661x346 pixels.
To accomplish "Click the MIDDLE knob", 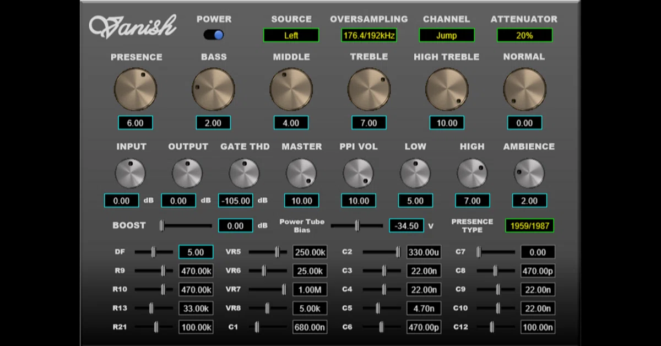I will tap(291, 89).
